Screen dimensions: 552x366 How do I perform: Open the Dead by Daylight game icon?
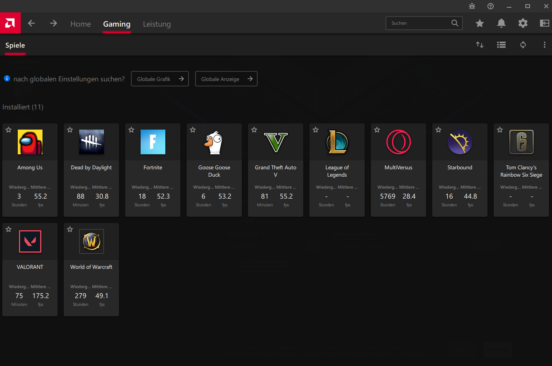point(92,142)
